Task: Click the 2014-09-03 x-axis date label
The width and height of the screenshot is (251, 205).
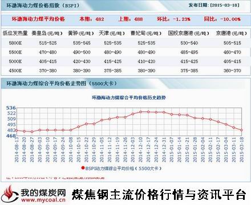Action: click(40, 150)
